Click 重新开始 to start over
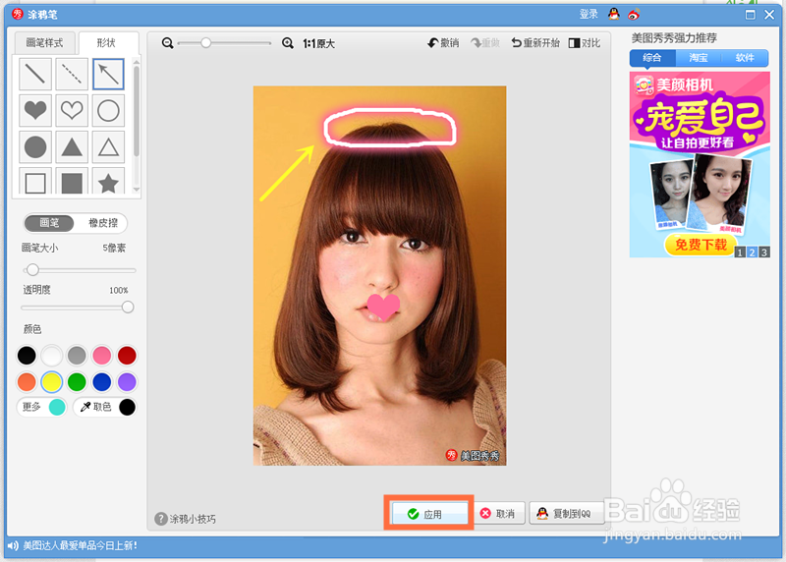 (x=535, y=43)
